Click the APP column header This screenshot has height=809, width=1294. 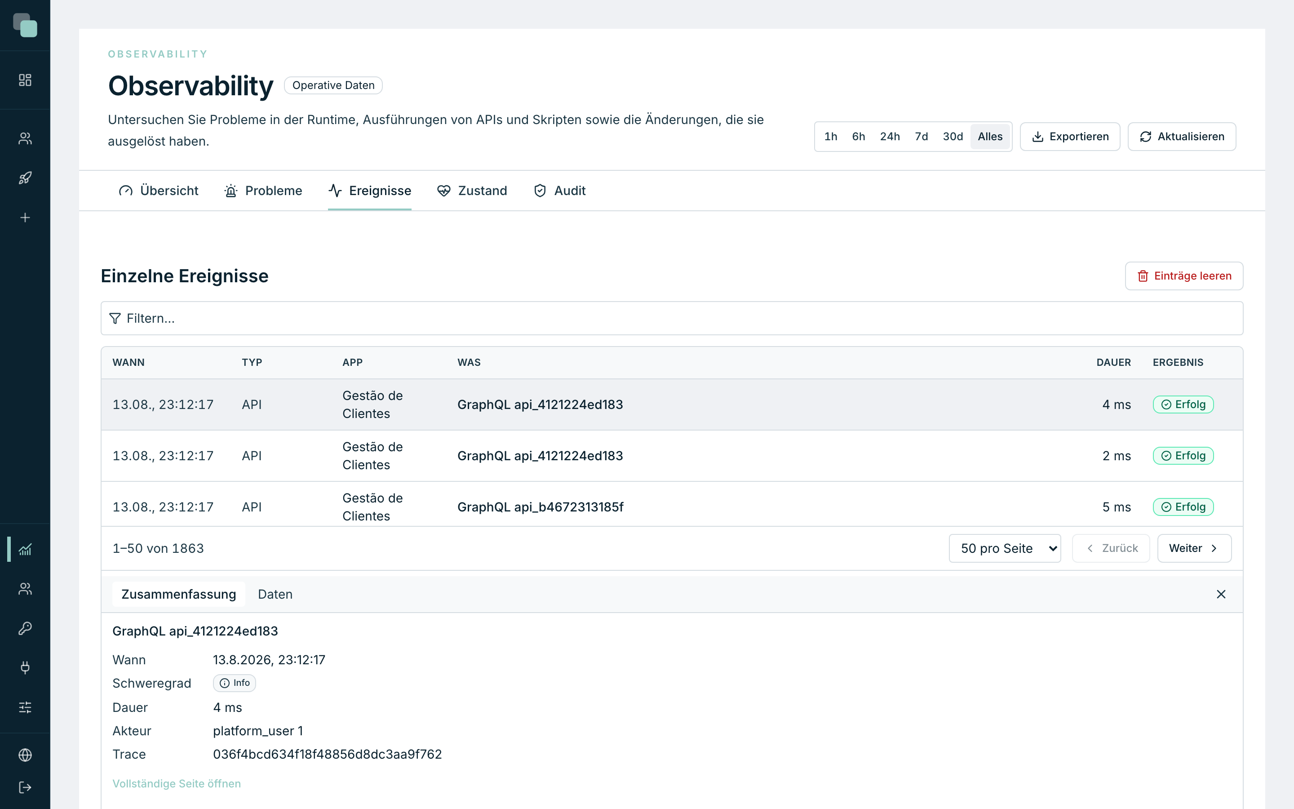pos(352,362)
